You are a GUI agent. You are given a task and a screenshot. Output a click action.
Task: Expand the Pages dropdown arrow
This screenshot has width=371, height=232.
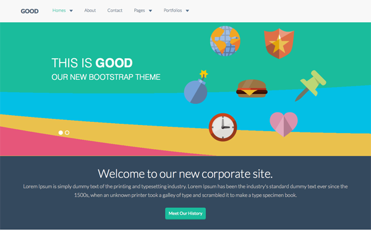click(150, 11)
